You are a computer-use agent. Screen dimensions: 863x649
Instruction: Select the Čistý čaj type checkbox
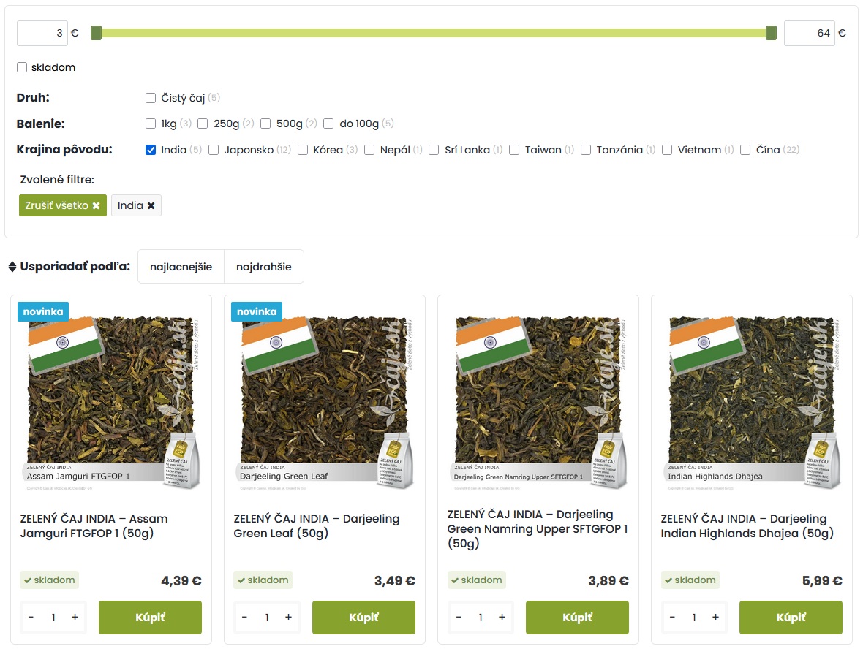pos(151,98)
